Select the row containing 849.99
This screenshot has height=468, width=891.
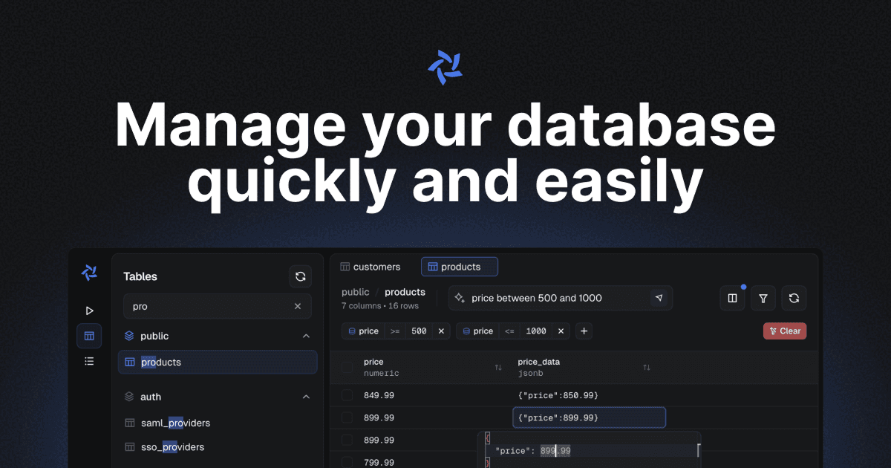click(x=346, y=395)
